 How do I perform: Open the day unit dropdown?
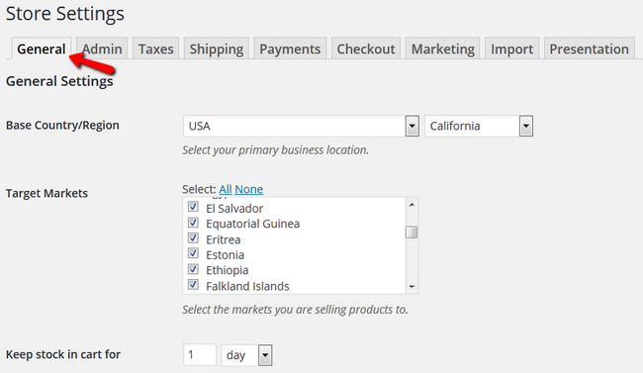tap(246, 355)
